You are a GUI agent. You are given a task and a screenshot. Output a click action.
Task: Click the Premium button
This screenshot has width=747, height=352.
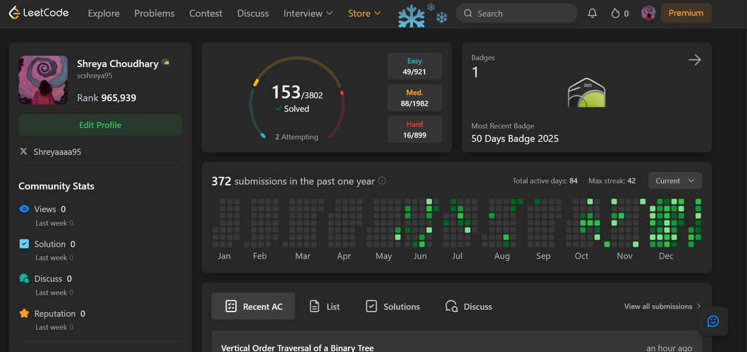click(686, 13)
